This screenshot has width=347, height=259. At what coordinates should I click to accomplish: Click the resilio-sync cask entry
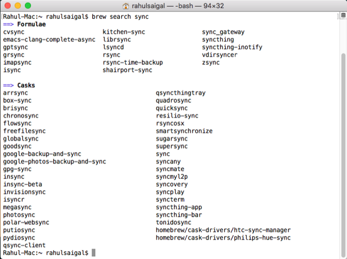pyautogui.click(x=177, y=116)
